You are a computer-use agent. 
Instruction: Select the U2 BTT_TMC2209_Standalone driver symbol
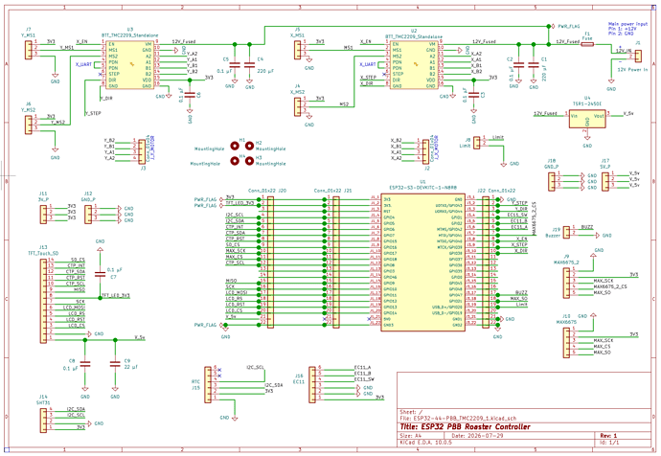click(414, 64)
